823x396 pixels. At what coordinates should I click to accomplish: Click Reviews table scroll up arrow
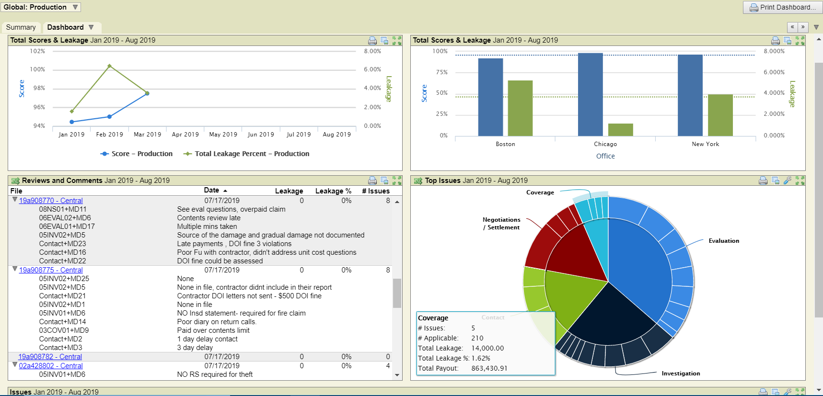tap(397, 202)
